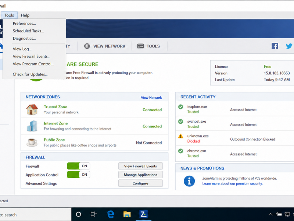
Task: Expand hidden system tray icons chevron
Action: pos(270,214)
